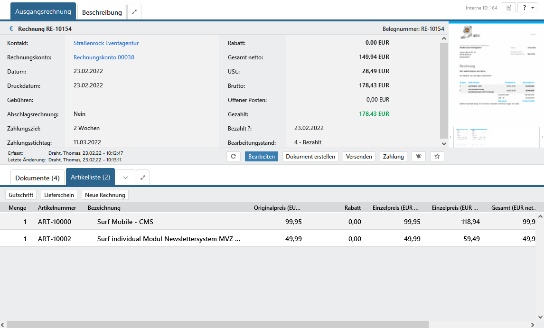Show next preview thumbnails with right arrow
The height and width of the screenshot is (328, 544).
(x=542, y=137)
